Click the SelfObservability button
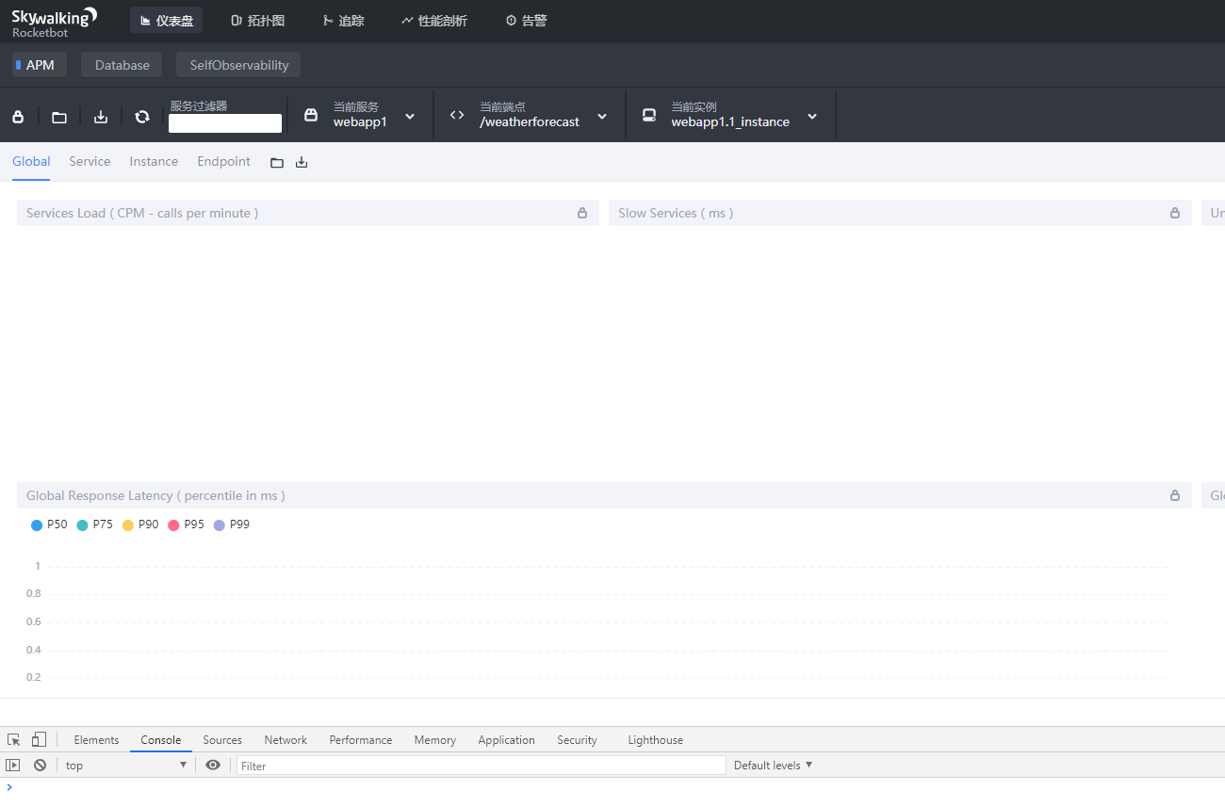1225x807 pixels. point(237,64)
